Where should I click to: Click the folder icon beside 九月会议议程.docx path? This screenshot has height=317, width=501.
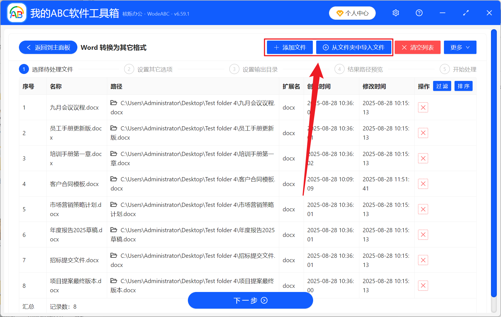pyautogui.click(x=114, y=103)
